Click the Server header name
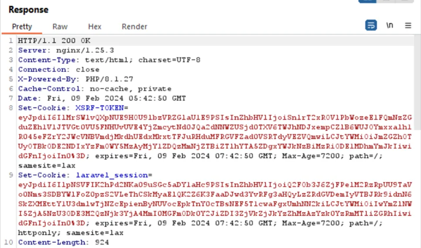 click(x=35, y=50)
